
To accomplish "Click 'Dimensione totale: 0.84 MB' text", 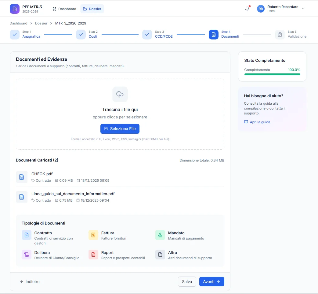I will (202, 160).
